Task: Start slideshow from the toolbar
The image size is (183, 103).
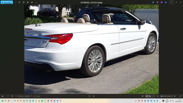Action: pos(32,2)
